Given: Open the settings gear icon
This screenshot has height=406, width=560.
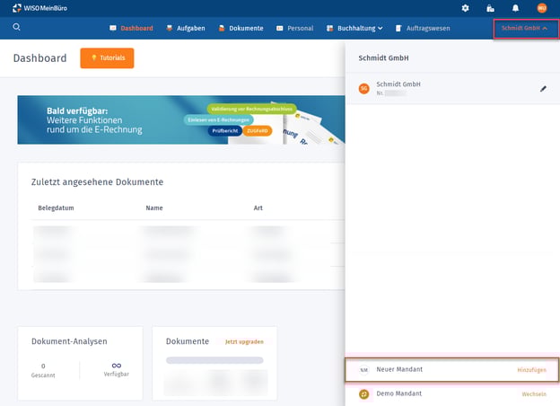Looking at the screenshot, I should [x=465, y=8].
